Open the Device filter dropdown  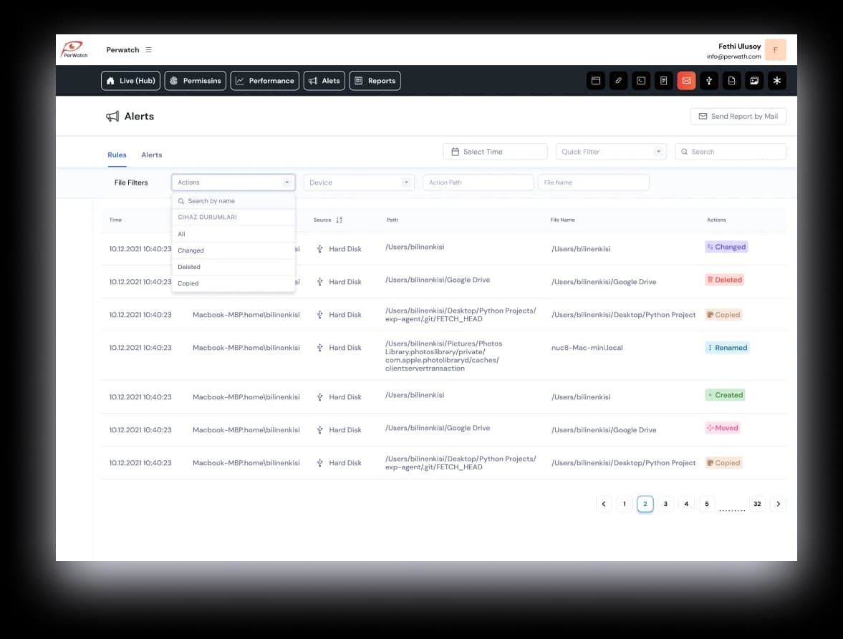pyautogui.click(x=358, y=182)
